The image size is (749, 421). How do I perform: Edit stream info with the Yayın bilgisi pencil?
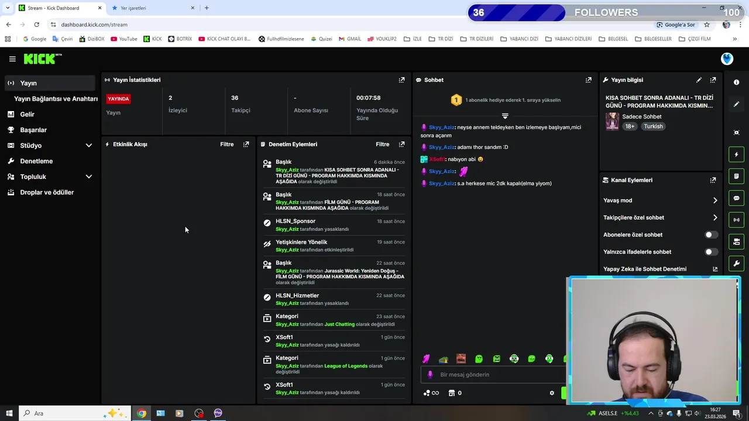click(x=699, y=80)
